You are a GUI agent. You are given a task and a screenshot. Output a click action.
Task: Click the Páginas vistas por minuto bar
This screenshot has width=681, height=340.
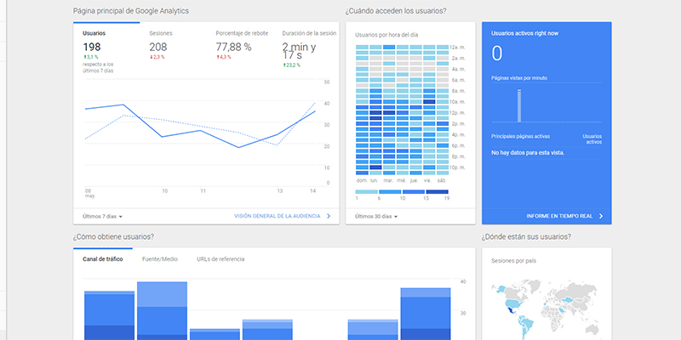click(x=519, y=105)
